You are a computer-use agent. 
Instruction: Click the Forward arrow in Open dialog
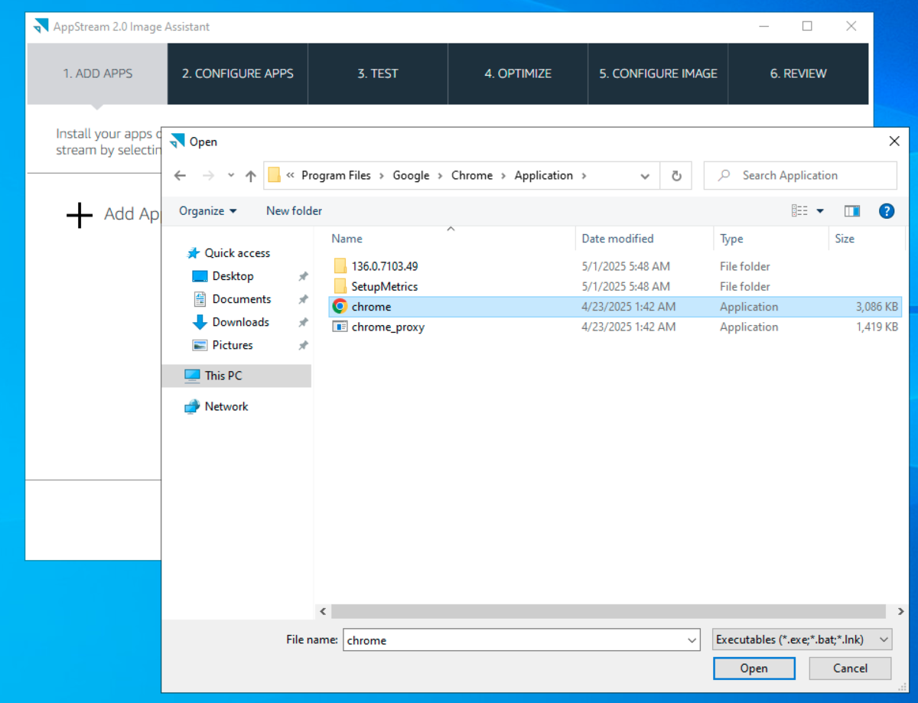coord(208,176)
